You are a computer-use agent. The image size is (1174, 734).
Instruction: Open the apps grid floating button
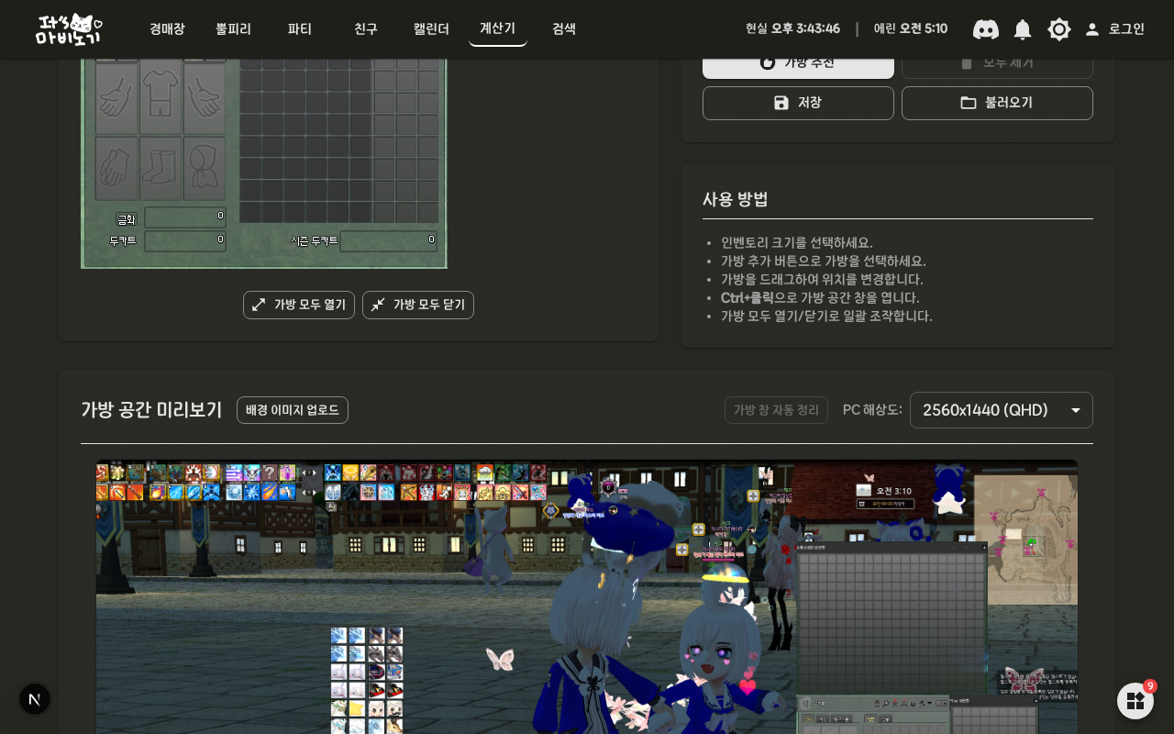tap(1135, 701)
